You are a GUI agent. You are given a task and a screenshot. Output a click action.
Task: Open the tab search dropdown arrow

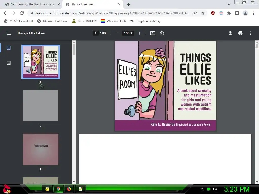click(229, 5)
